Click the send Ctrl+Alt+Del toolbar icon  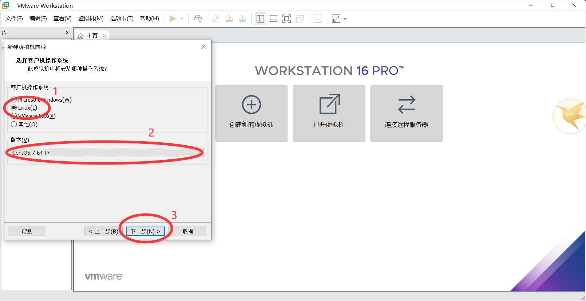point(198,19)
